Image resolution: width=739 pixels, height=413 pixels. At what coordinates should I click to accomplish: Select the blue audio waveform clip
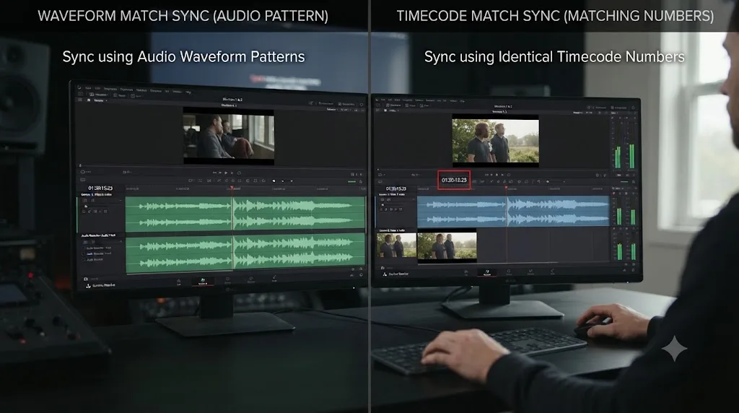pyautogui.click(x=513, y=212)
